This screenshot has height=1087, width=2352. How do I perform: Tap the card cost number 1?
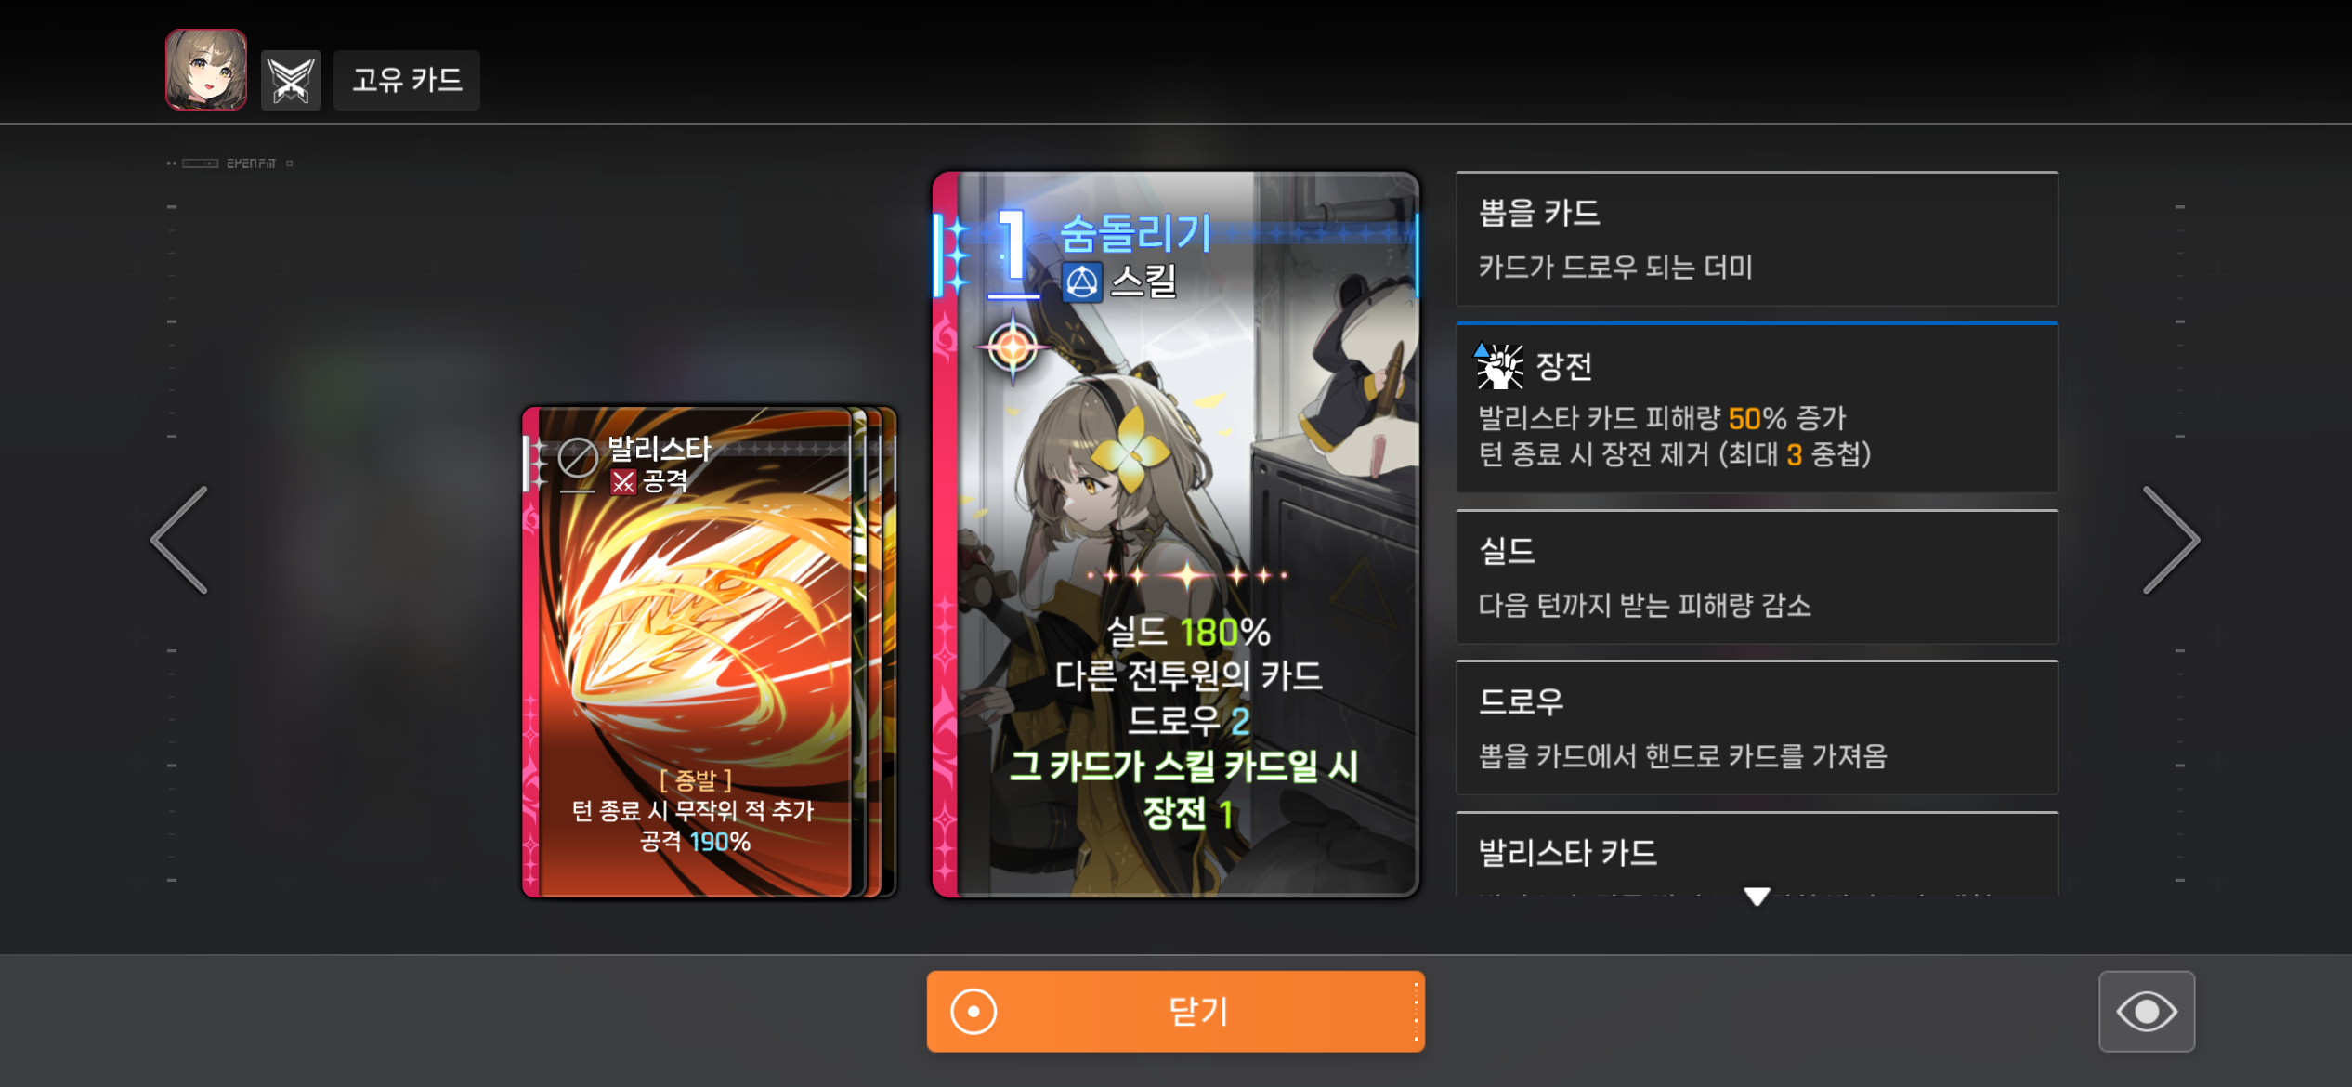(1013, 244)
